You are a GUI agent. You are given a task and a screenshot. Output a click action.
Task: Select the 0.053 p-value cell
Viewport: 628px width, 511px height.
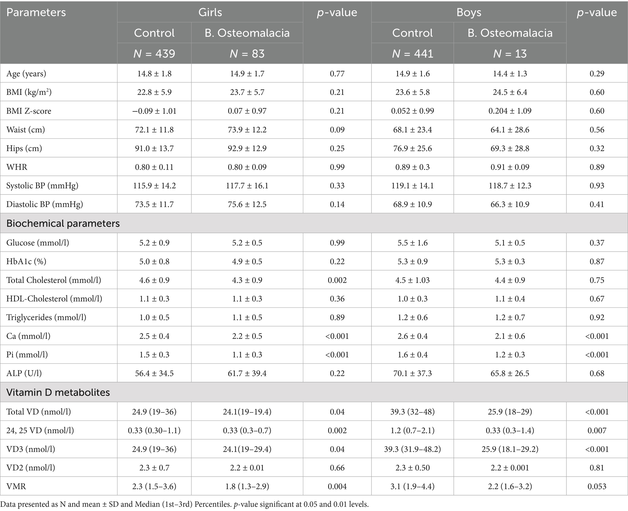pos(597,486)
